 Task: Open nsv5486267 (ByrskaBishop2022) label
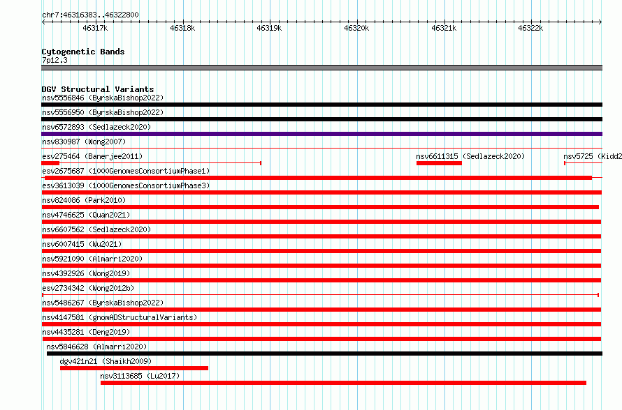click(x=103, y=303)
